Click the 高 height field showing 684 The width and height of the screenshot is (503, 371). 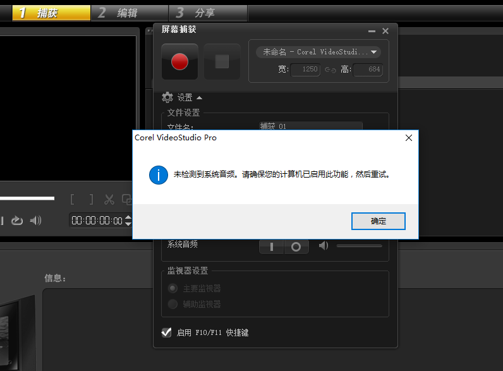tap(368, 70)
